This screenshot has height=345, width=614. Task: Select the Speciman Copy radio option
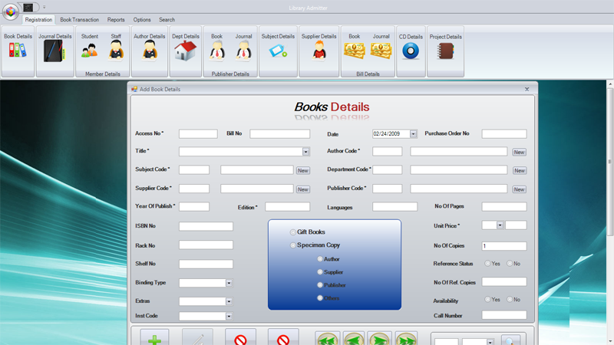[x=292, y=245]
